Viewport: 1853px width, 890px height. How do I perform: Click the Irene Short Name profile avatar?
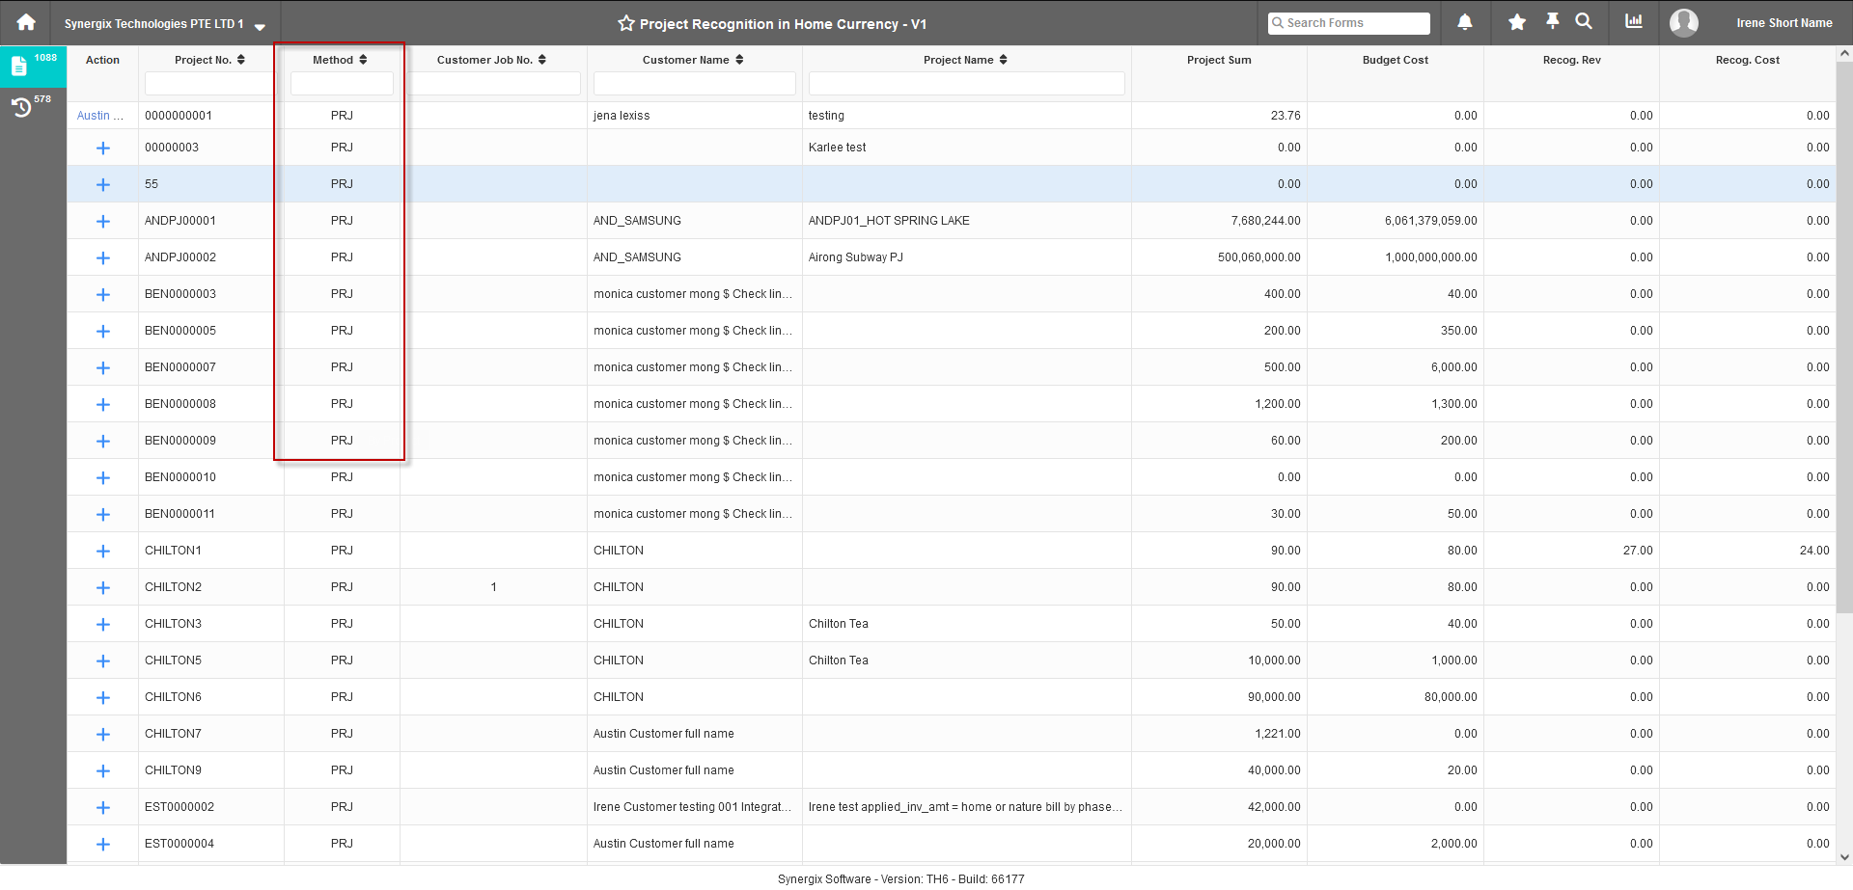(x=1683, y=22)
